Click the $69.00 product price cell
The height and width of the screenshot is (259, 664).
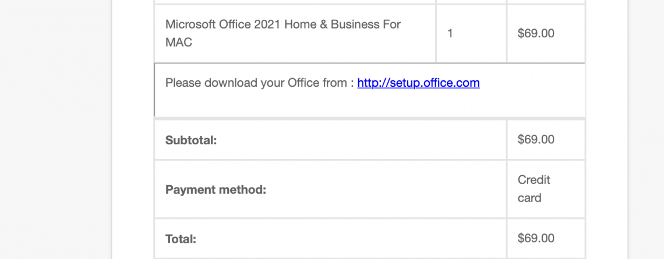(x=536, y=33)
